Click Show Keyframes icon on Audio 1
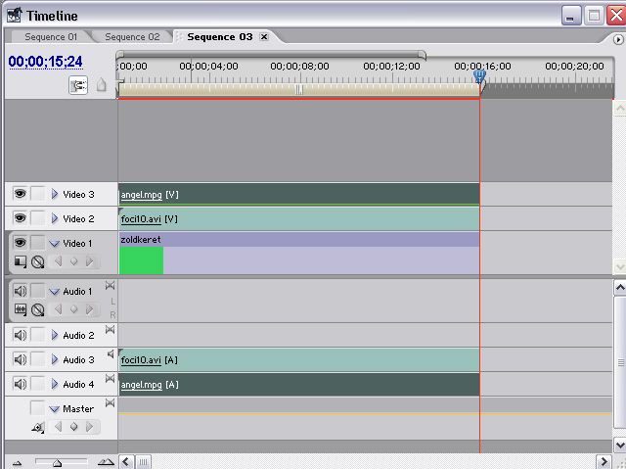The width and height of the screenshot is (626, 469). pos(38,309)
